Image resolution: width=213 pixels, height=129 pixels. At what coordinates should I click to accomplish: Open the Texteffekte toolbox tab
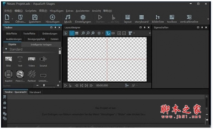pos(29,34)
